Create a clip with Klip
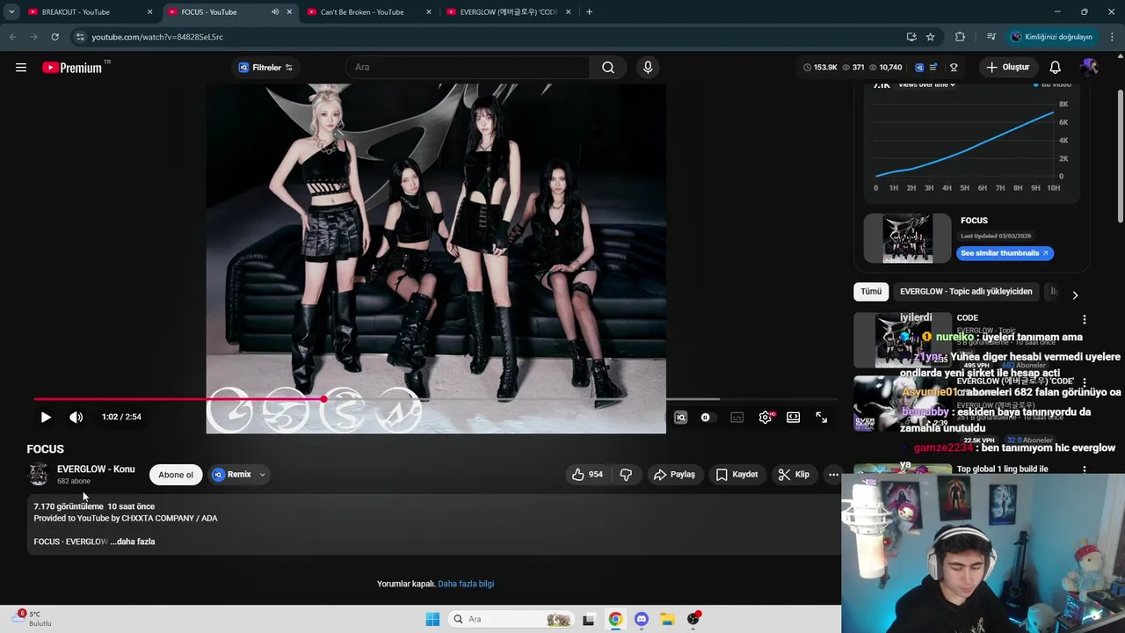Screen dimensions: 1125x633 coord(794,475)
